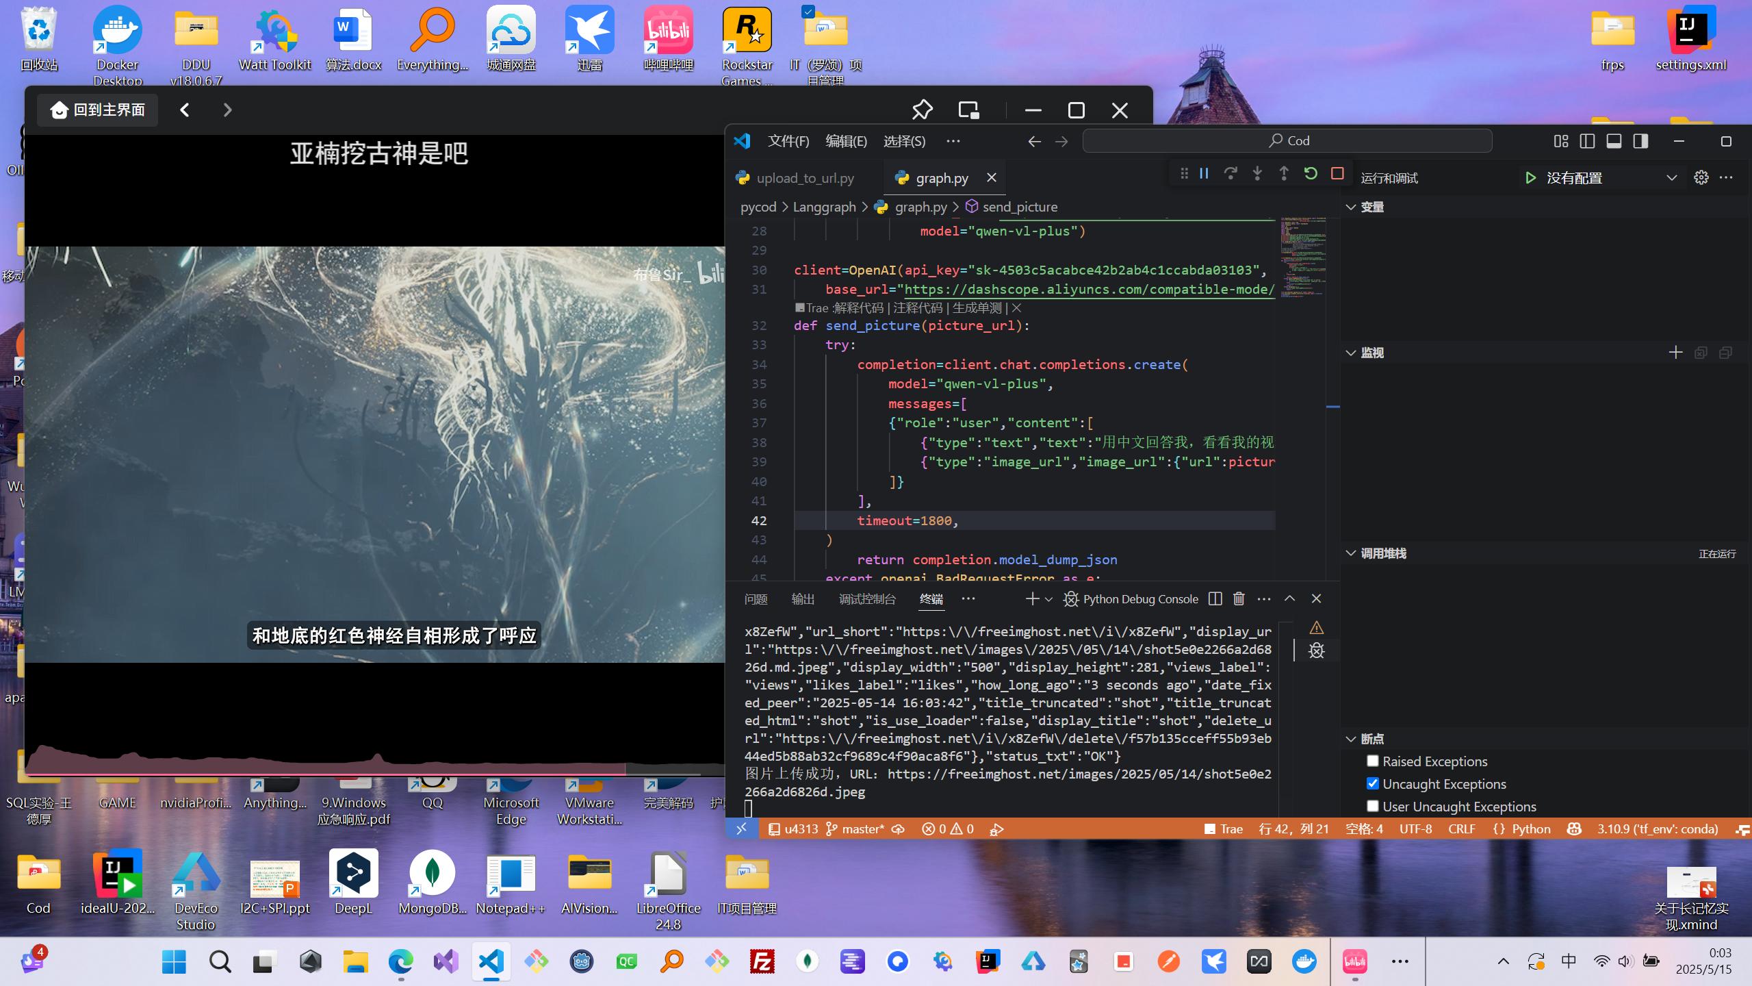1752x986 pixels.
Task: Click CRLF line ending in status bar
Action: [1461, 829]
